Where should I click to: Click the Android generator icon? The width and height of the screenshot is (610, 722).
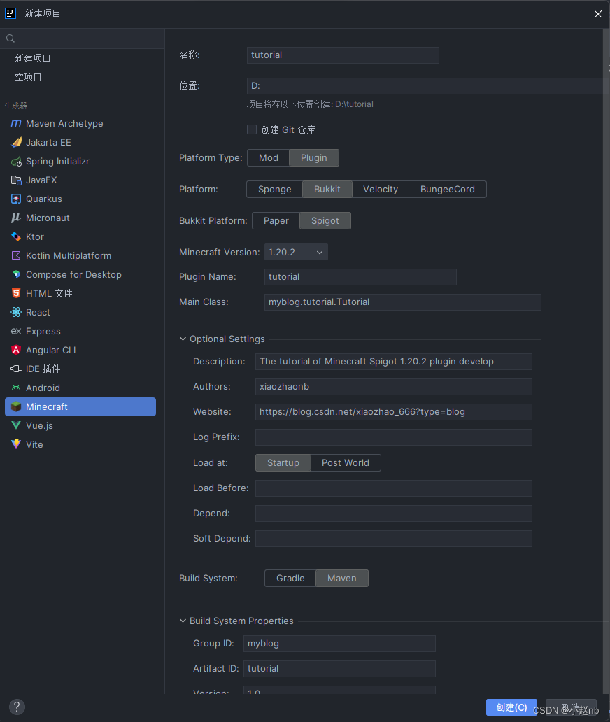[16, 388]
